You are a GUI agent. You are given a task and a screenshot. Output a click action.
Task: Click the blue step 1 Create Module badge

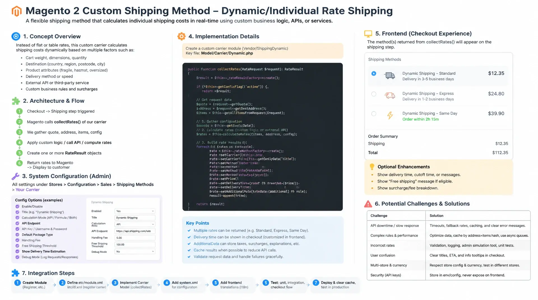click(17, 283)
